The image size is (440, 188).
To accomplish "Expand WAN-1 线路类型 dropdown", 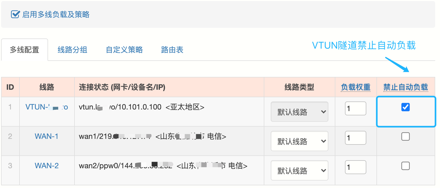I will point(299,141).
